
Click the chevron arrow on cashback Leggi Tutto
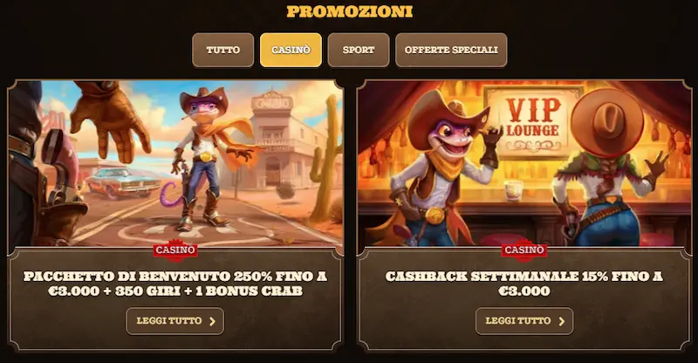(x=562, y=321)
